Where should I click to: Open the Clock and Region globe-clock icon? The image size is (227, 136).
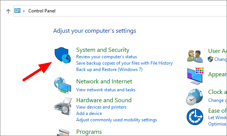195,97
